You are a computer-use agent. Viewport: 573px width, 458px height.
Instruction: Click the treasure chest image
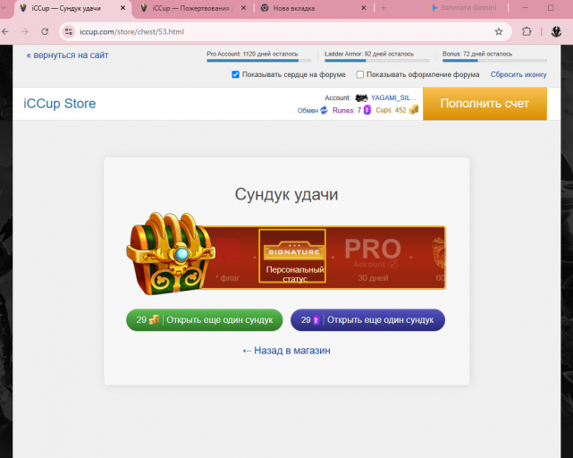coord(171,254)
